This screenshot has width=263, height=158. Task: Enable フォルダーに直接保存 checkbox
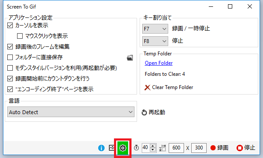click(x=10, y=57)
